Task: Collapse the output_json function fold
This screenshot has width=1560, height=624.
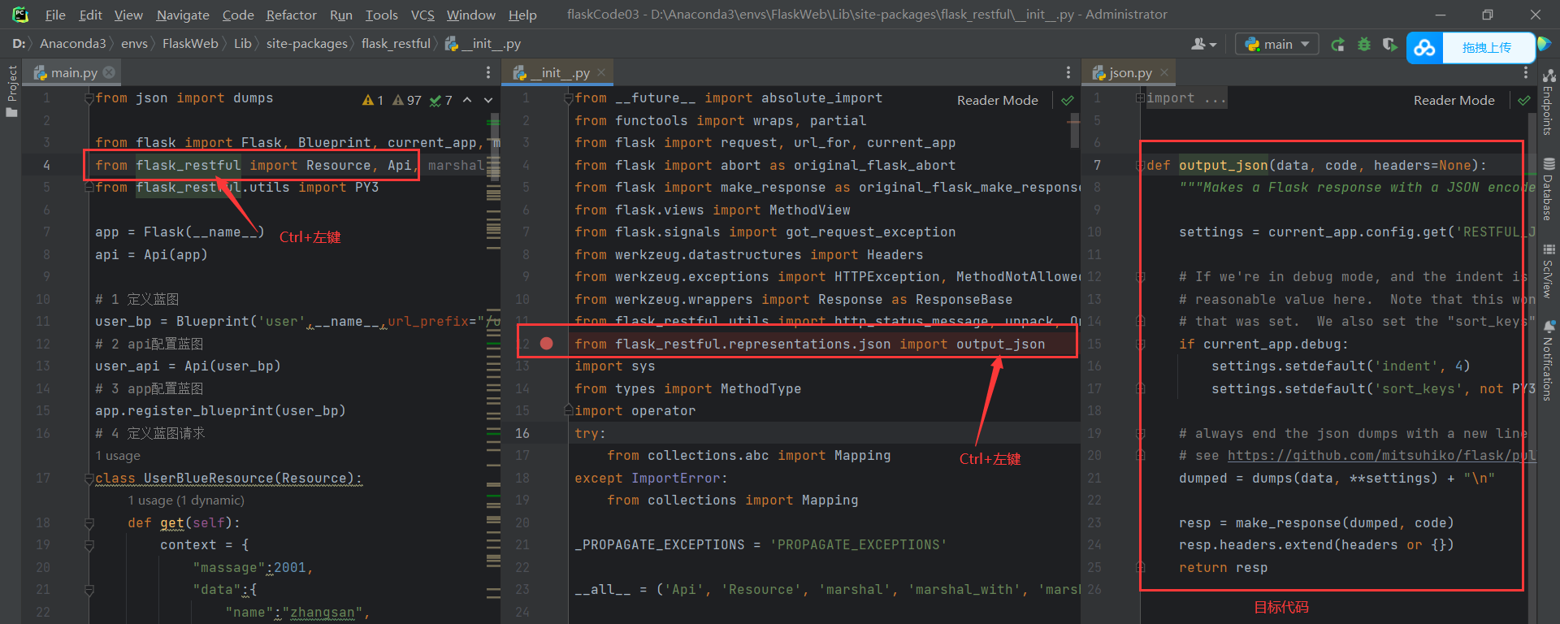Action: pos(1140,166)
